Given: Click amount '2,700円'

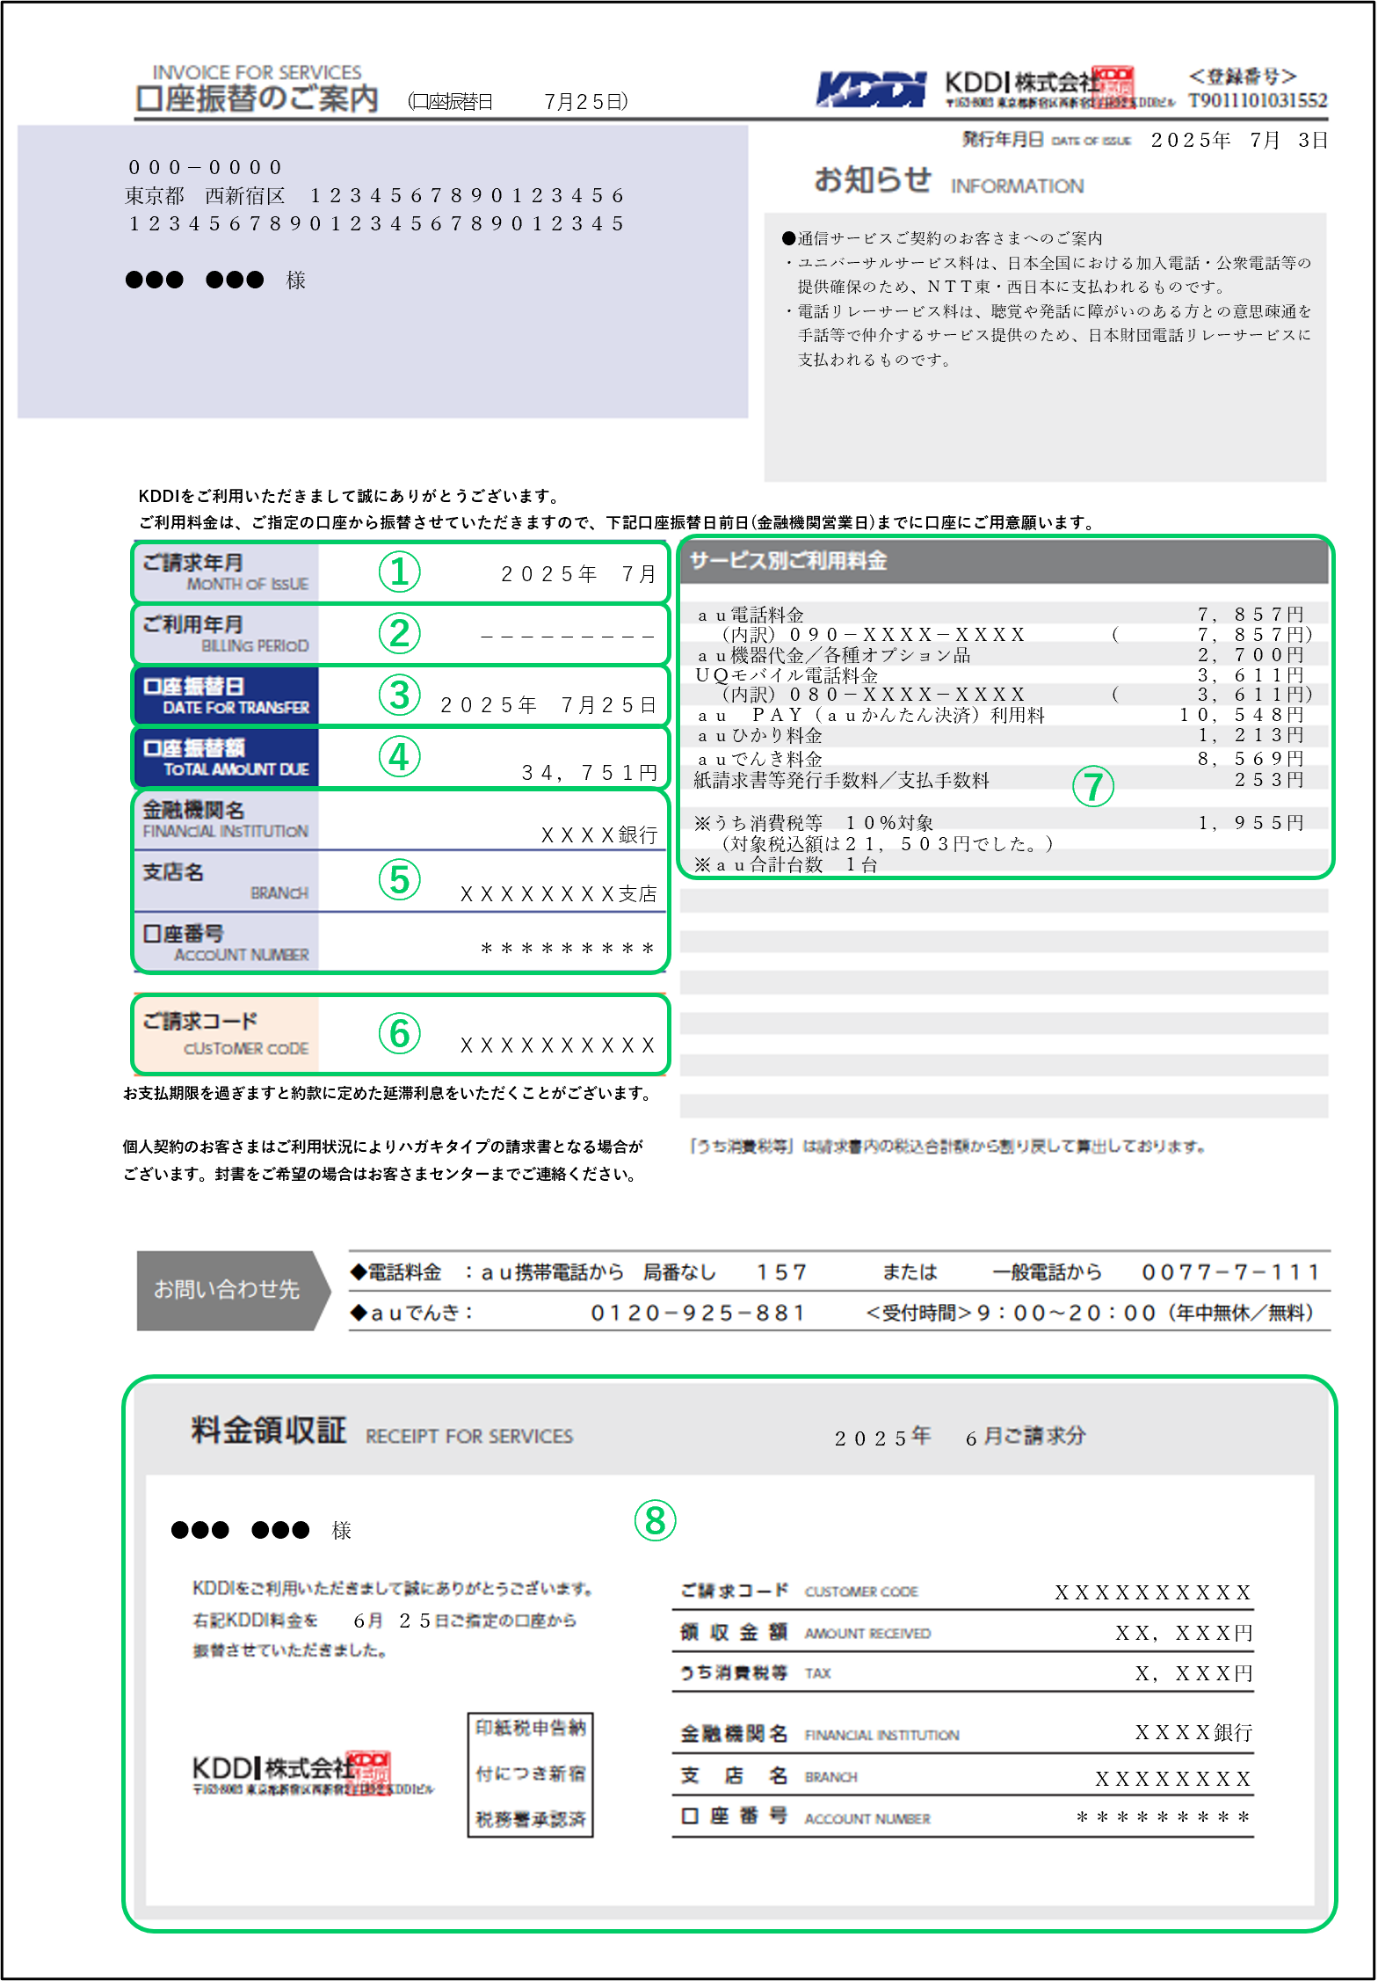Looking at the screenshot, I should (1251, 655).
